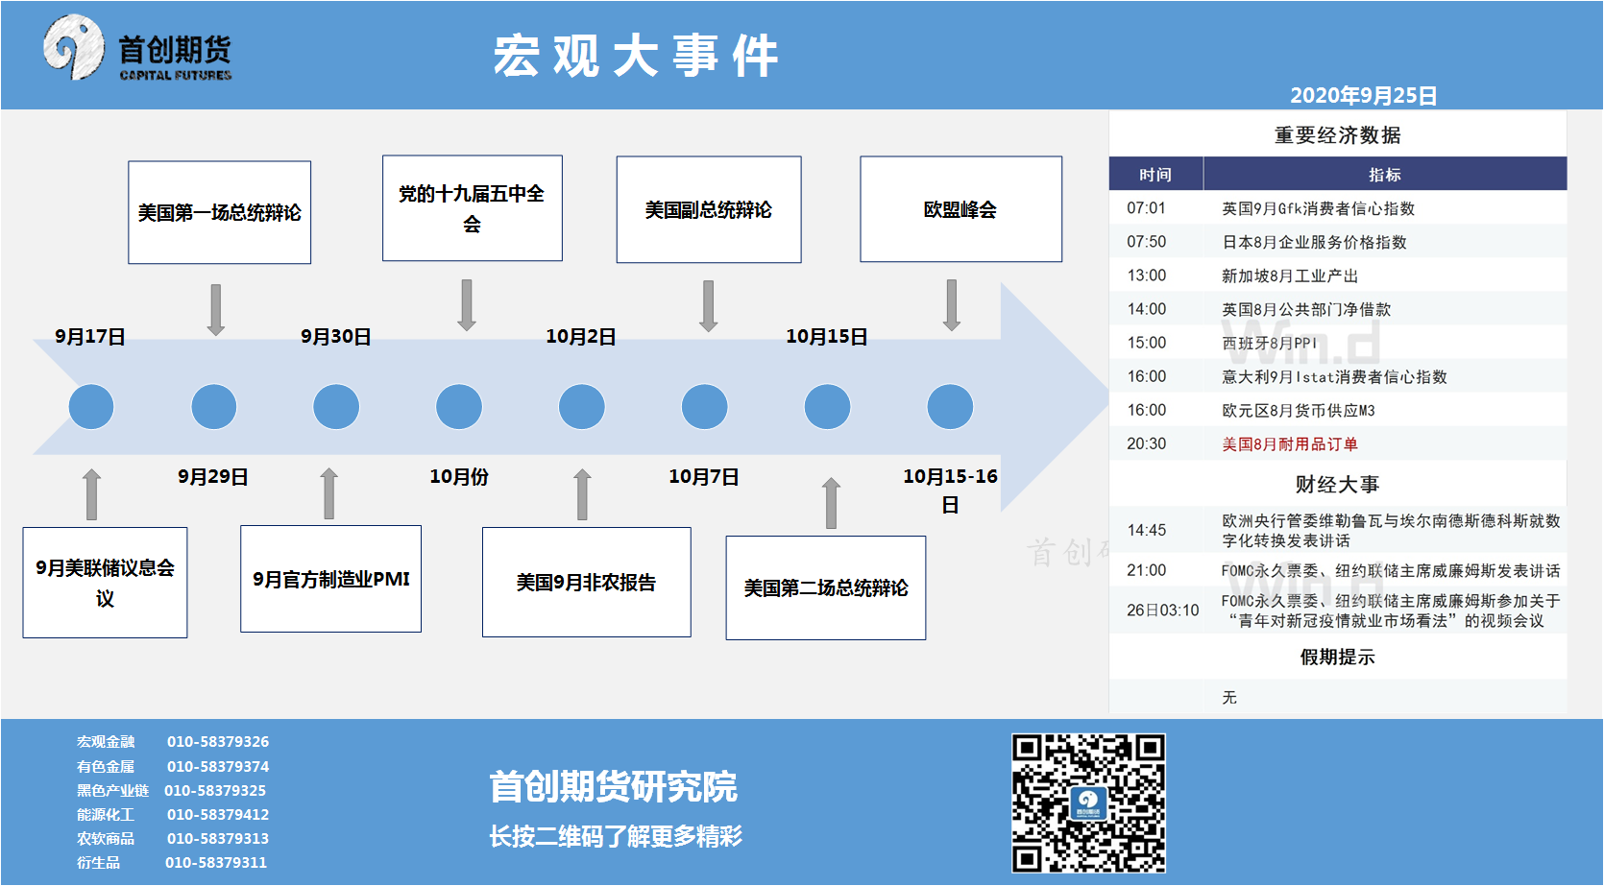Click the 党的十九届五中全会 event box
This screenshot has height=886, width=1604.
(x=473, y=208)
